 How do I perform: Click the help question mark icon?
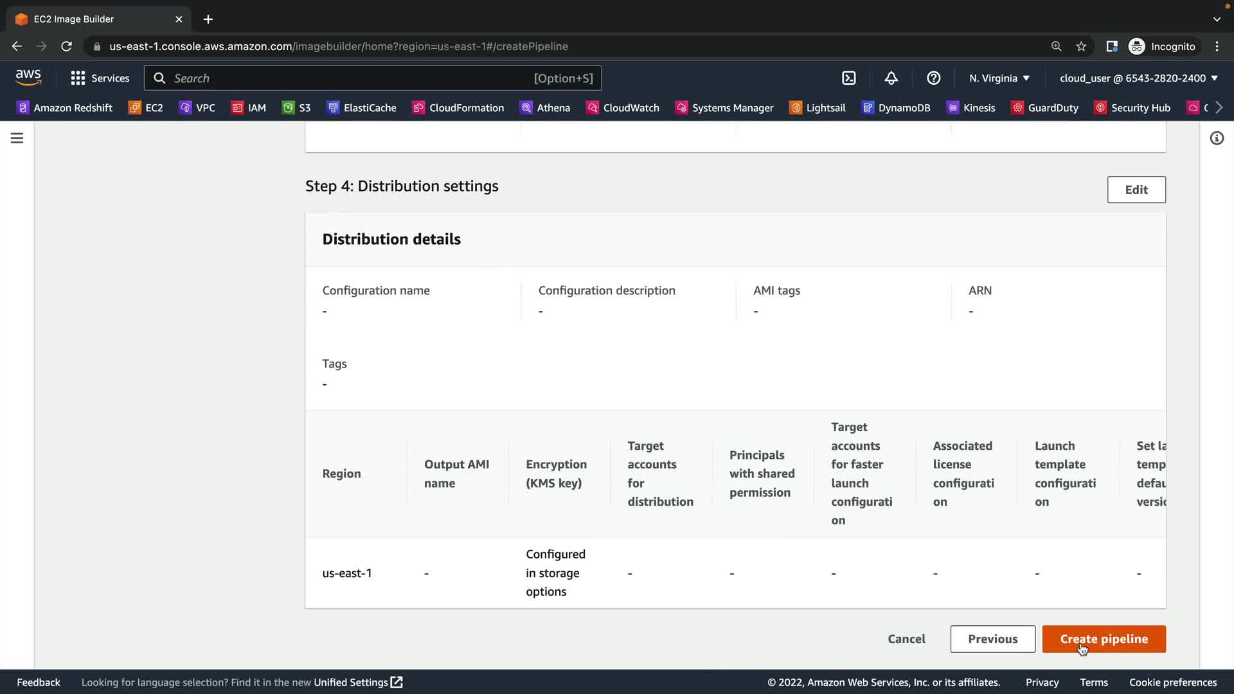point(933,78)
